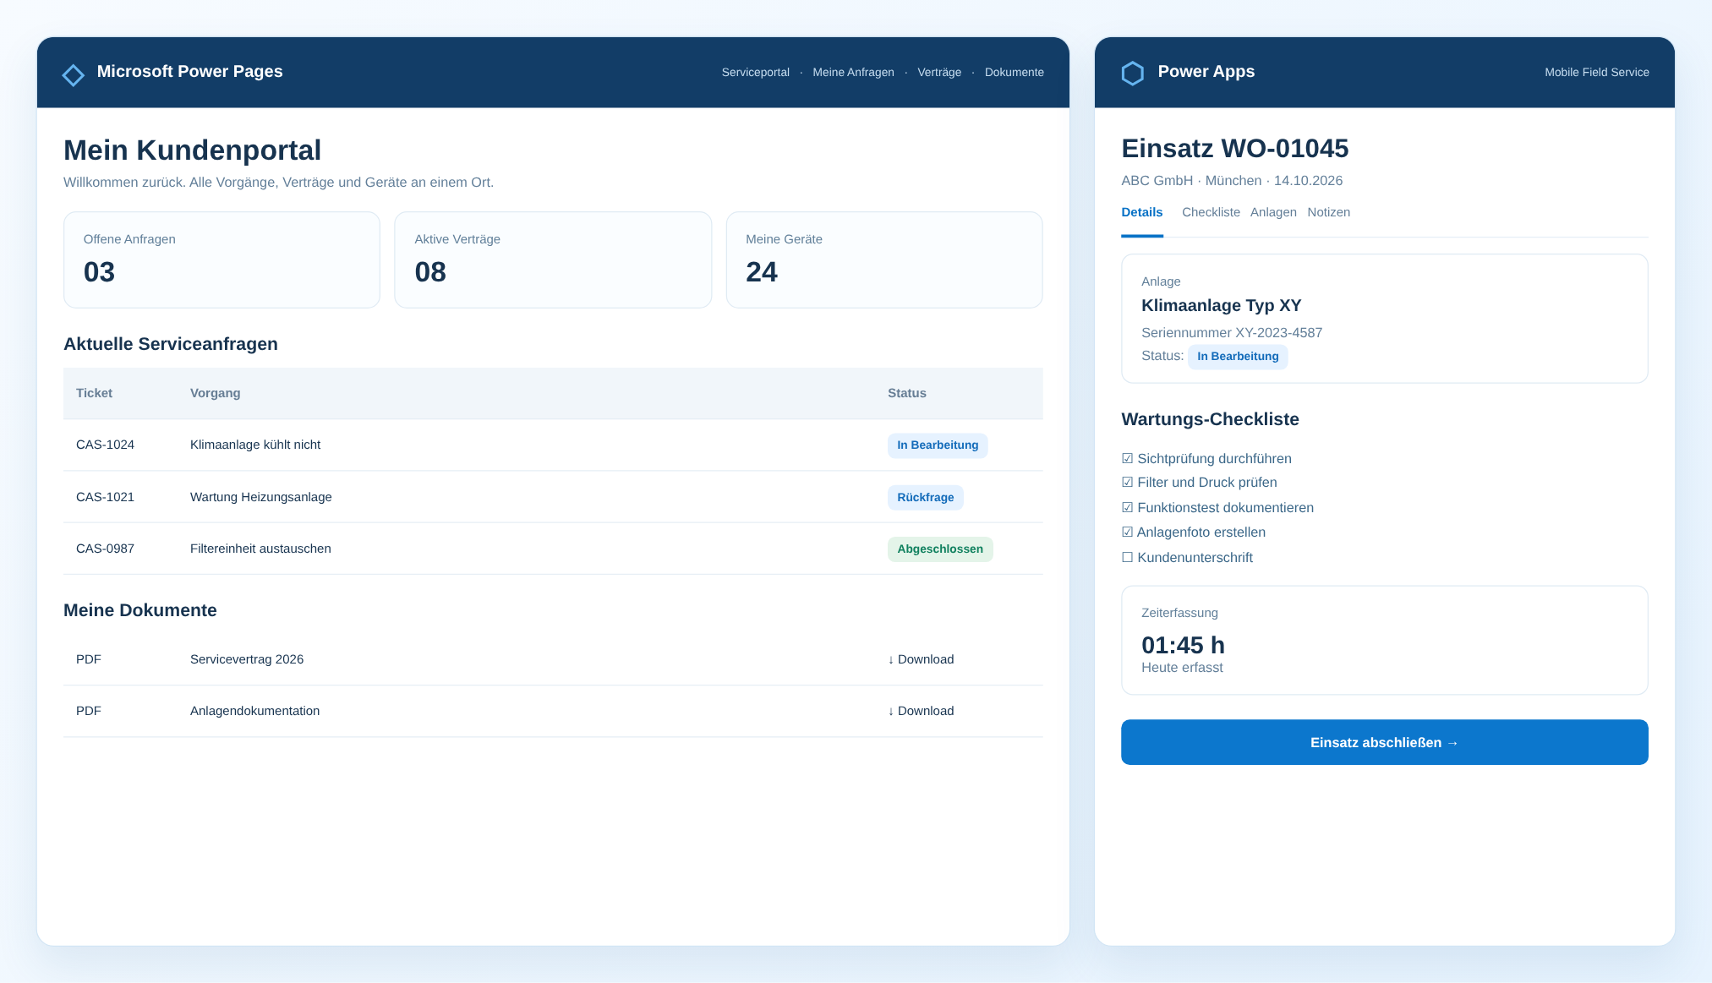Click 'Klimaanlage Typ XY' asset title

coord(1221,305)
